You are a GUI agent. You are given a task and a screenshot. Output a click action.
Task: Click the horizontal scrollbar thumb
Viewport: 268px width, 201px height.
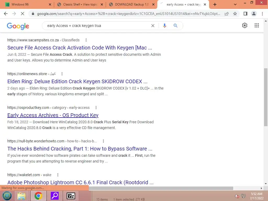click(161, 188)
